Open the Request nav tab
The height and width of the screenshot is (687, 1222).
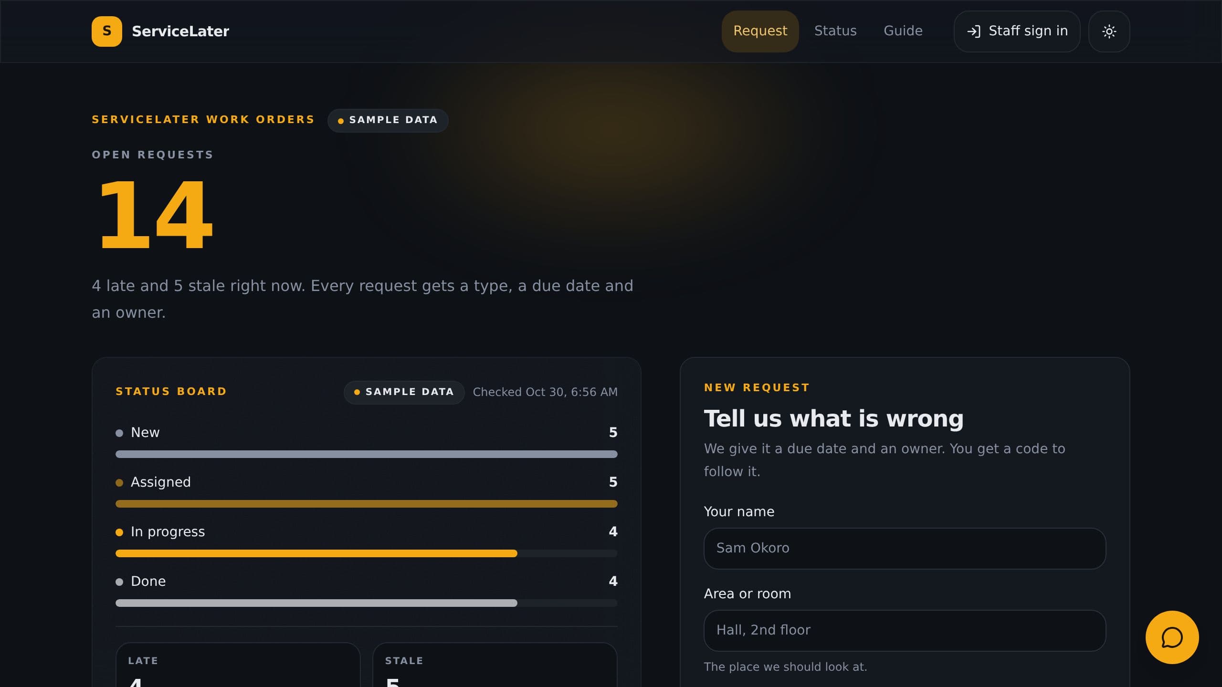click(760, 31)
